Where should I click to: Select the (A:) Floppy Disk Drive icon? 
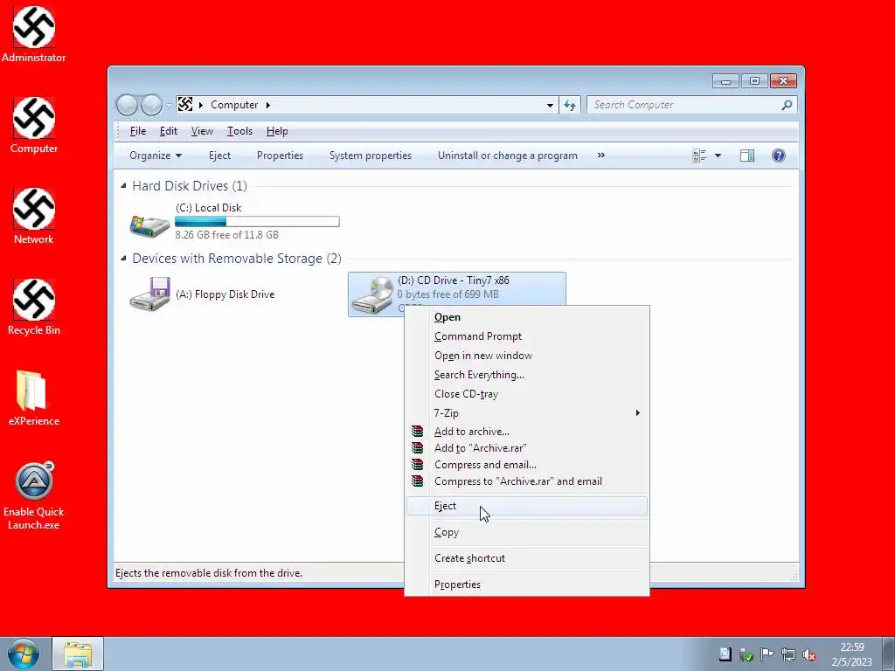149,294
